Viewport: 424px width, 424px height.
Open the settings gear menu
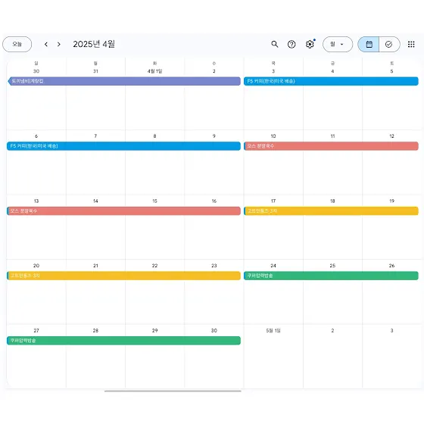click(310, 44)
